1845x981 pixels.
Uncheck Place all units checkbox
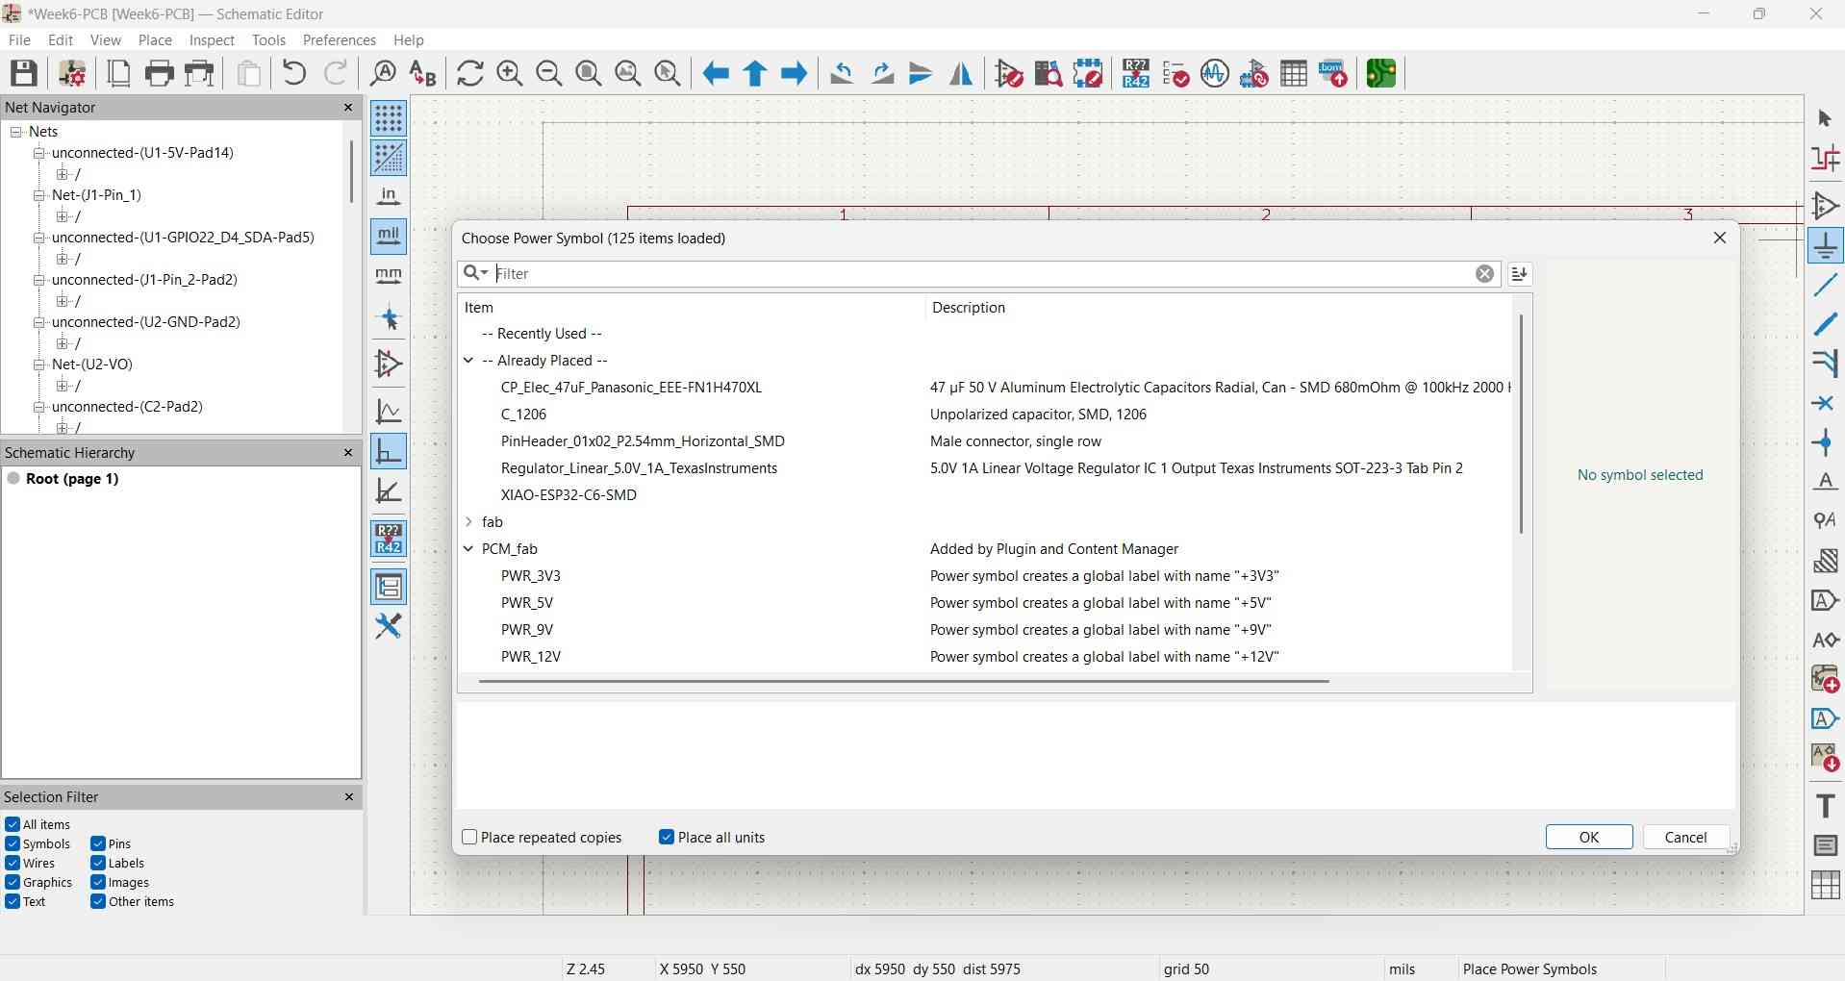[x=666, y=838]
